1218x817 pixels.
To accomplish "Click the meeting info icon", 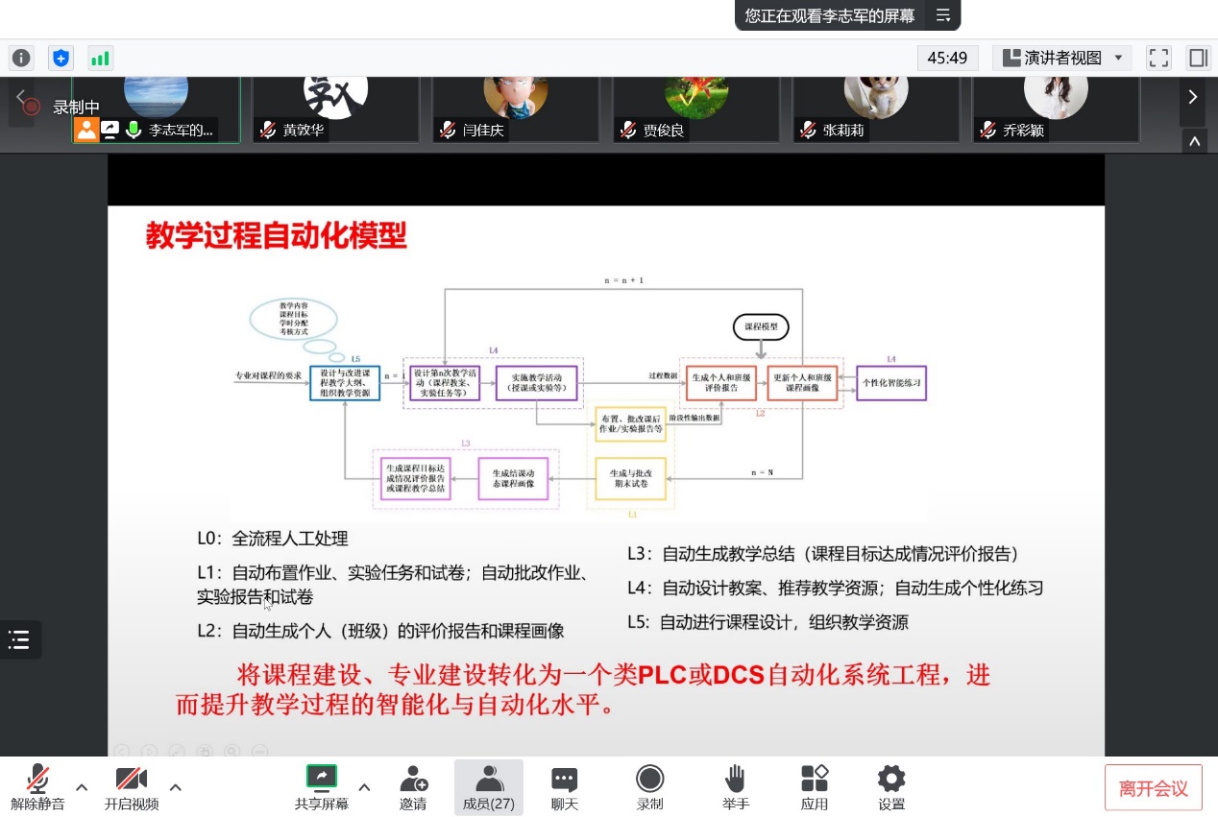I will click(x=21, y=58).
